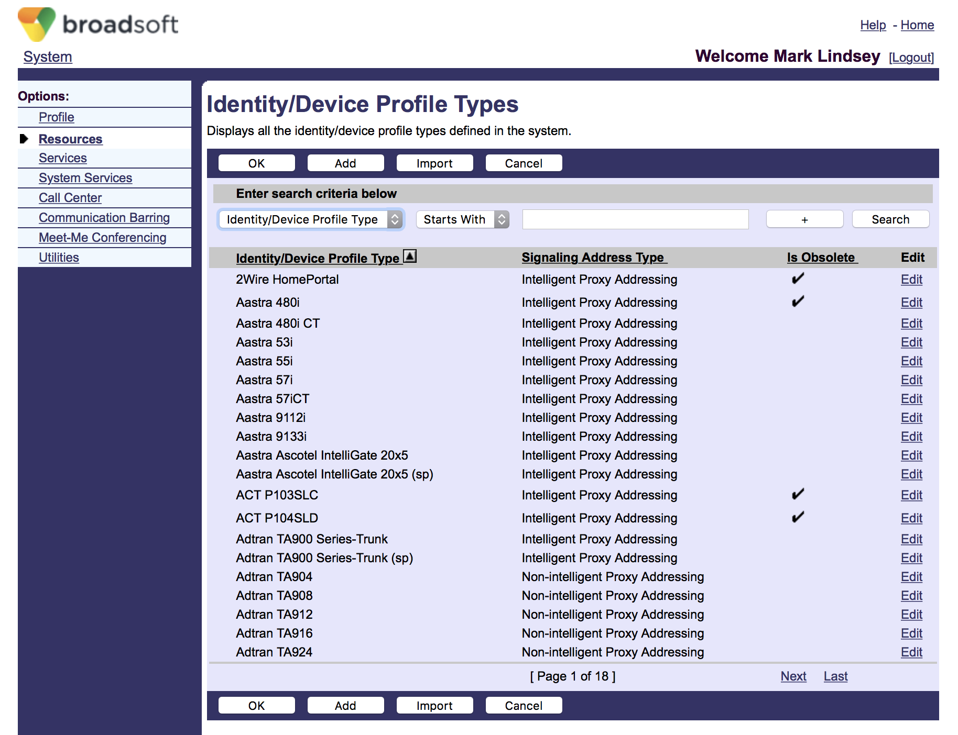
Task: Click the top Add button
Action: point(345,163)
